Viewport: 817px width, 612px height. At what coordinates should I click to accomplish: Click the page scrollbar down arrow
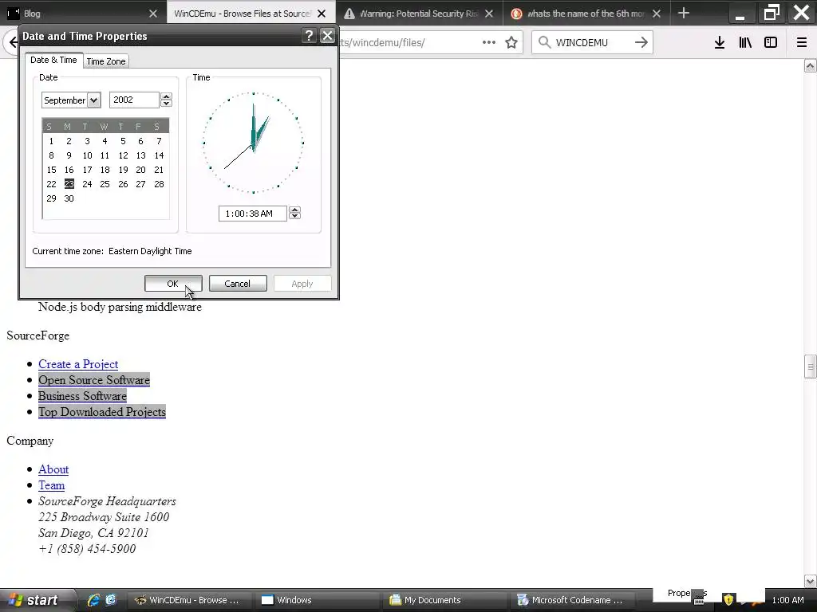(x=811, y=581)
